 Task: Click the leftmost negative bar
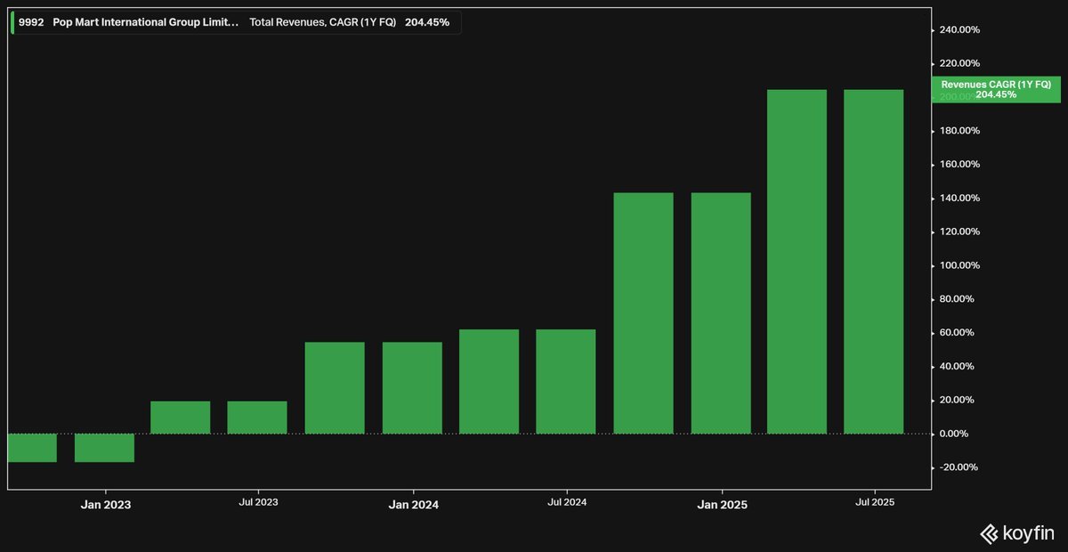click(32, 448)
